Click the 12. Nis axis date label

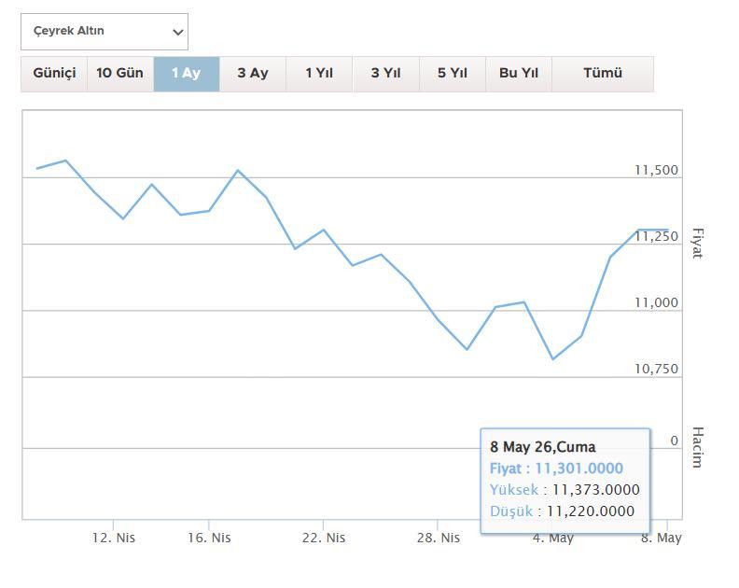click(114, 538)
